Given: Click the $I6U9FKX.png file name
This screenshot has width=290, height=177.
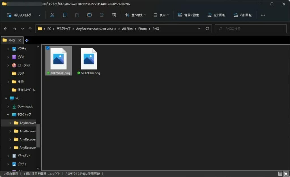Looking at the screenshot, I should pos(90,73).
